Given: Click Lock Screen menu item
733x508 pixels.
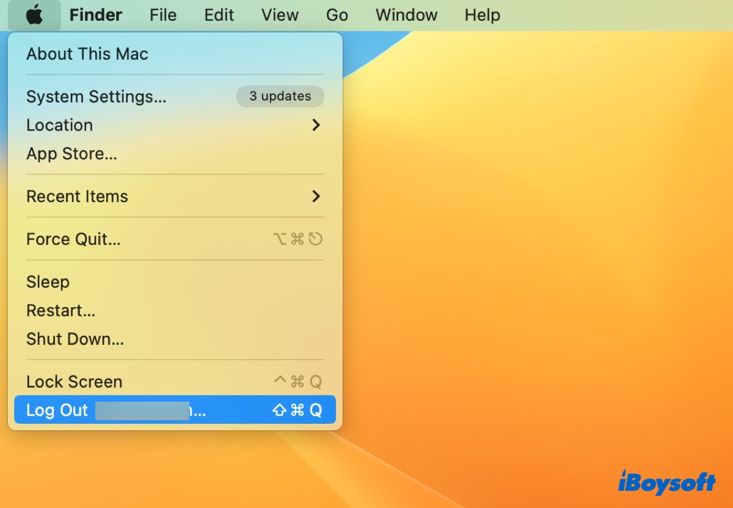Looking at the screenshot, I should (75, 382).
